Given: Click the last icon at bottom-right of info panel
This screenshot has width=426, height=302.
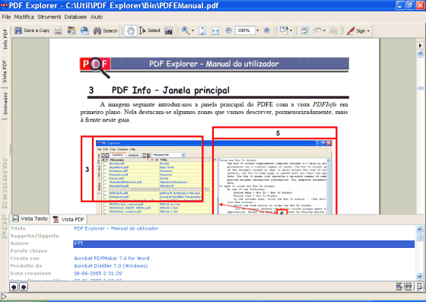Looking at the screenshot, I should pyautogui.click(x=419, y=287).
